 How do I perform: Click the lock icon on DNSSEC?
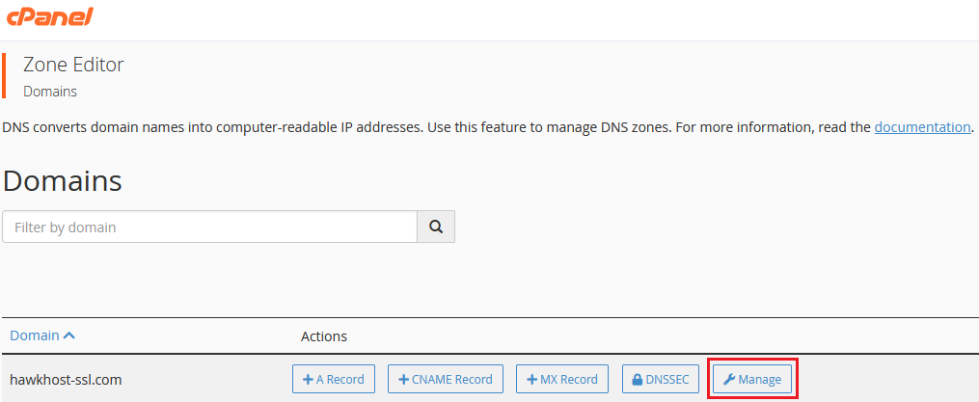tap(637, 380)
